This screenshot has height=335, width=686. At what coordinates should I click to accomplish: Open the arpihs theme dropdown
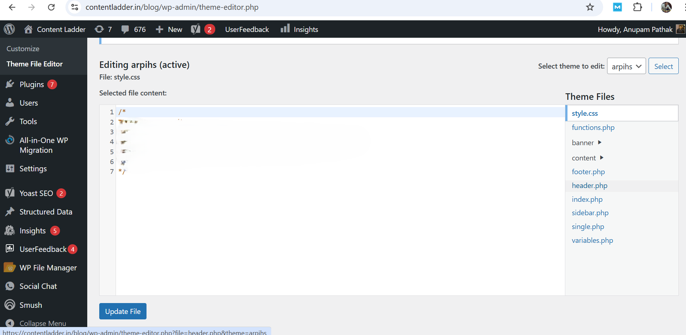click(626, 66)
